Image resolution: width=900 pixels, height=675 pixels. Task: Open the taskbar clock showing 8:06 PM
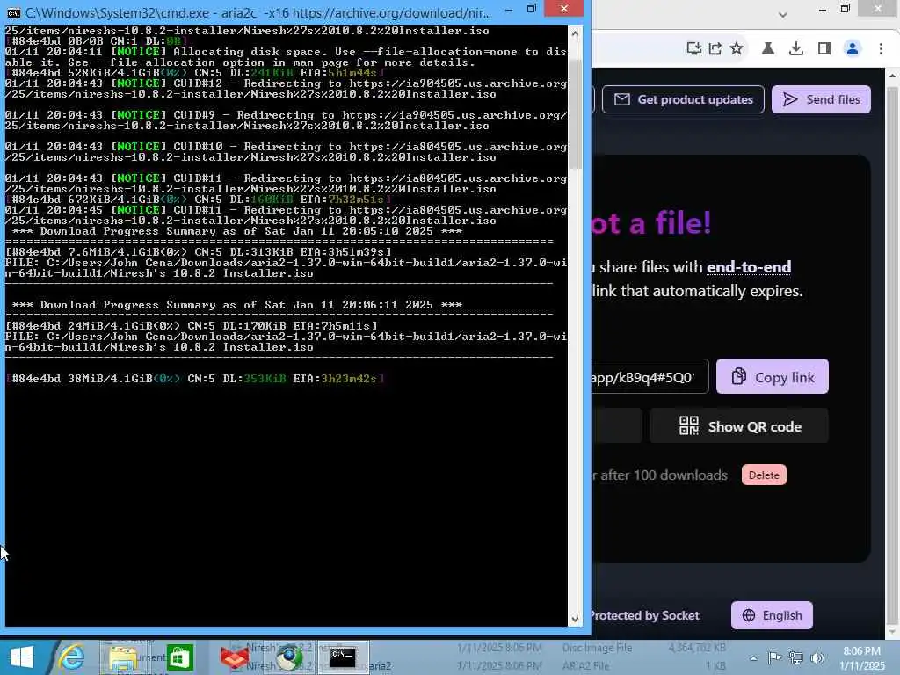tap(861, 657)
